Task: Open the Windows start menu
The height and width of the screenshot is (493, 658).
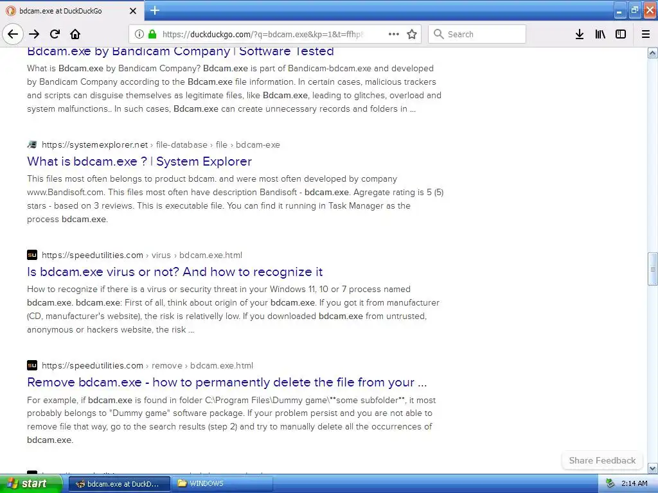Action: point(30,483)
